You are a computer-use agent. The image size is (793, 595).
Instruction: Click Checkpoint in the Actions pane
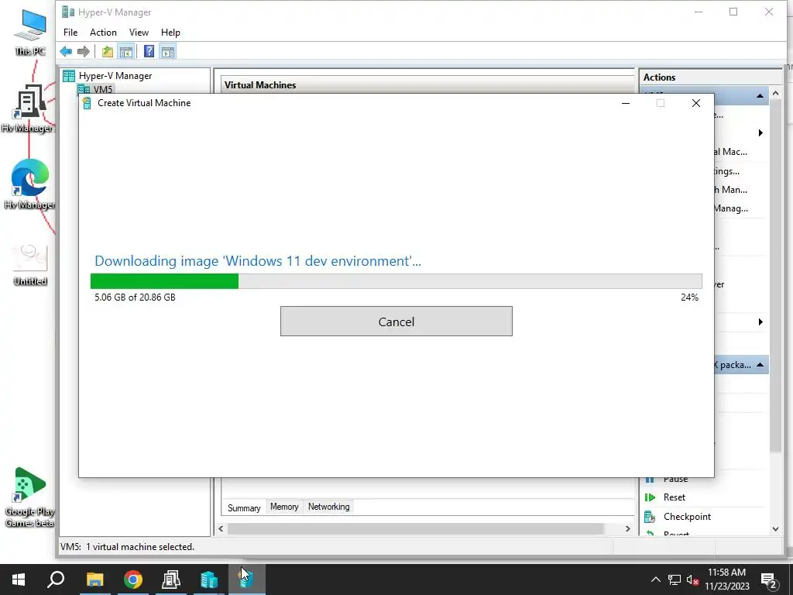coord(687,517)
